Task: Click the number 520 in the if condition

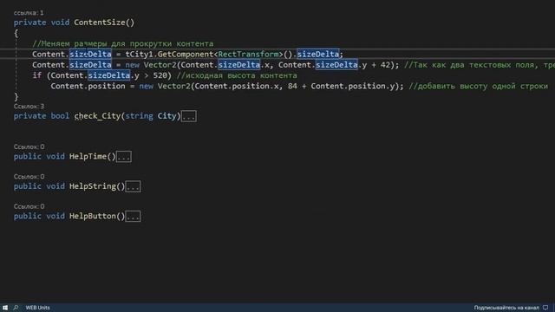Action: (160, 75)
